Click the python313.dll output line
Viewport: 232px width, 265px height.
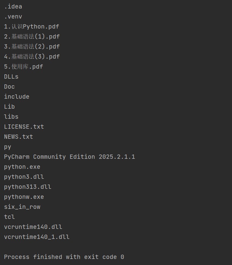coord(28,187)
